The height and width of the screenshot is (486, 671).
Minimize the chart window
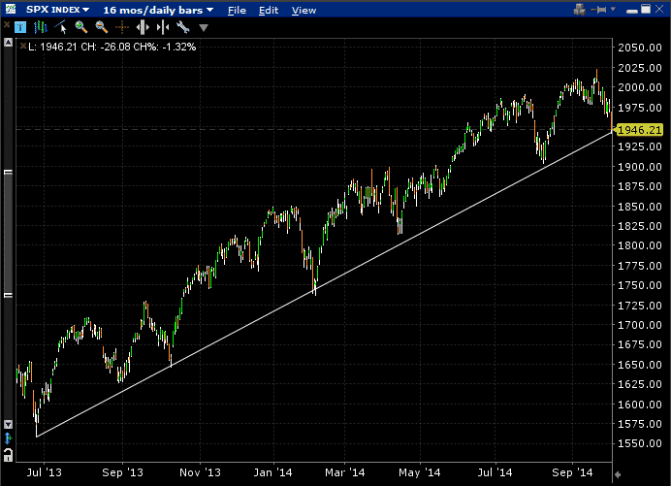coord(631,11)
